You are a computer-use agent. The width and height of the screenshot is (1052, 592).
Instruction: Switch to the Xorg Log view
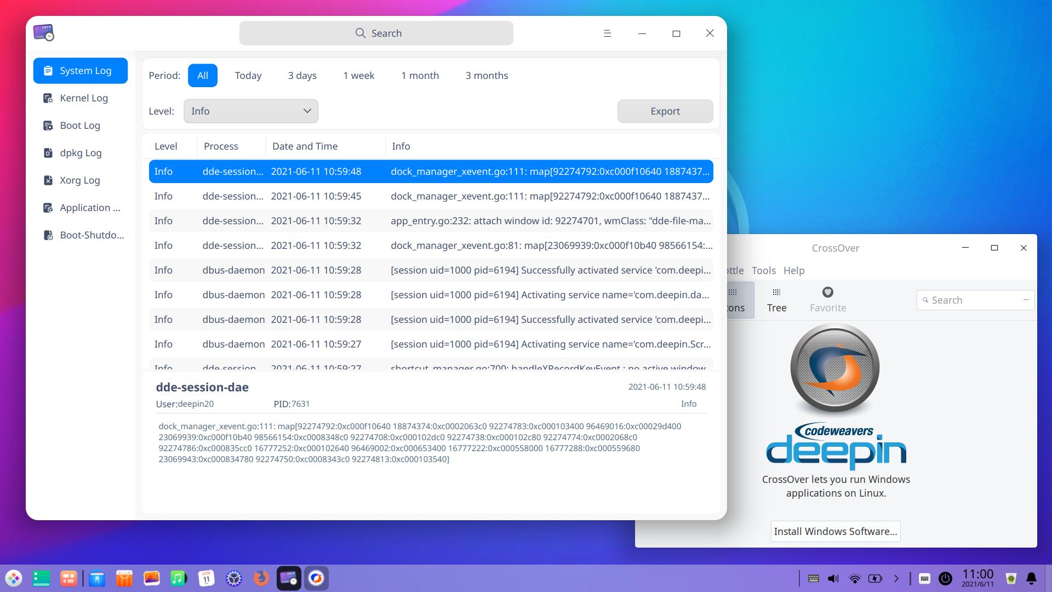pos(79,180)
